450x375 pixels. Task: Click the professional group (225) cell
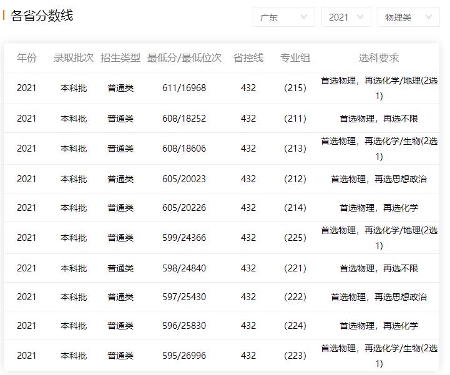pyautogui.click(x=295, y=238)
